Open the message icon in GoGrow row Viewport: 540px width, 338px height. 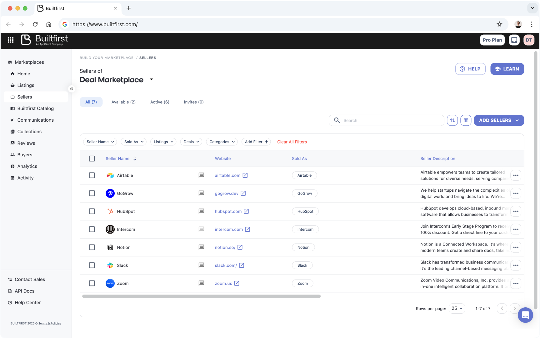[x=201, y=193]
